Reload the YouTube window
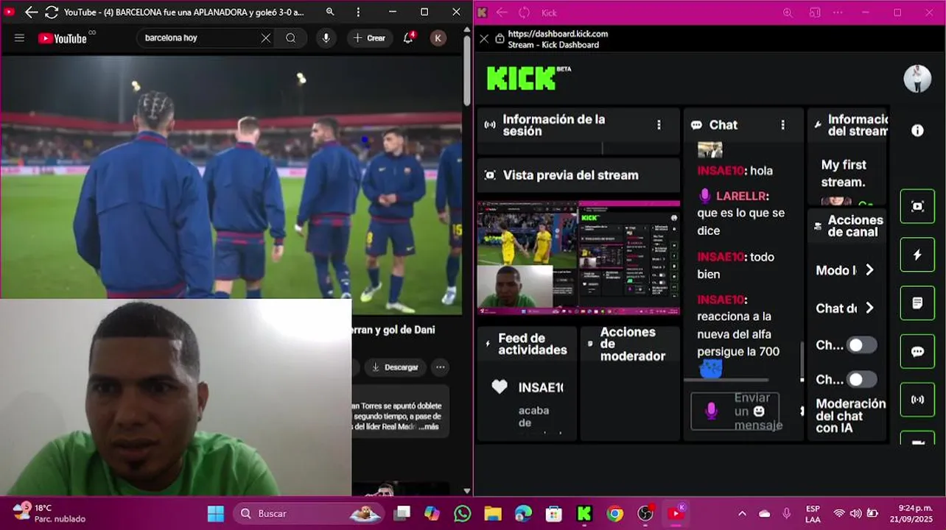This screenshot has width=946, height=530. (52, 12)
